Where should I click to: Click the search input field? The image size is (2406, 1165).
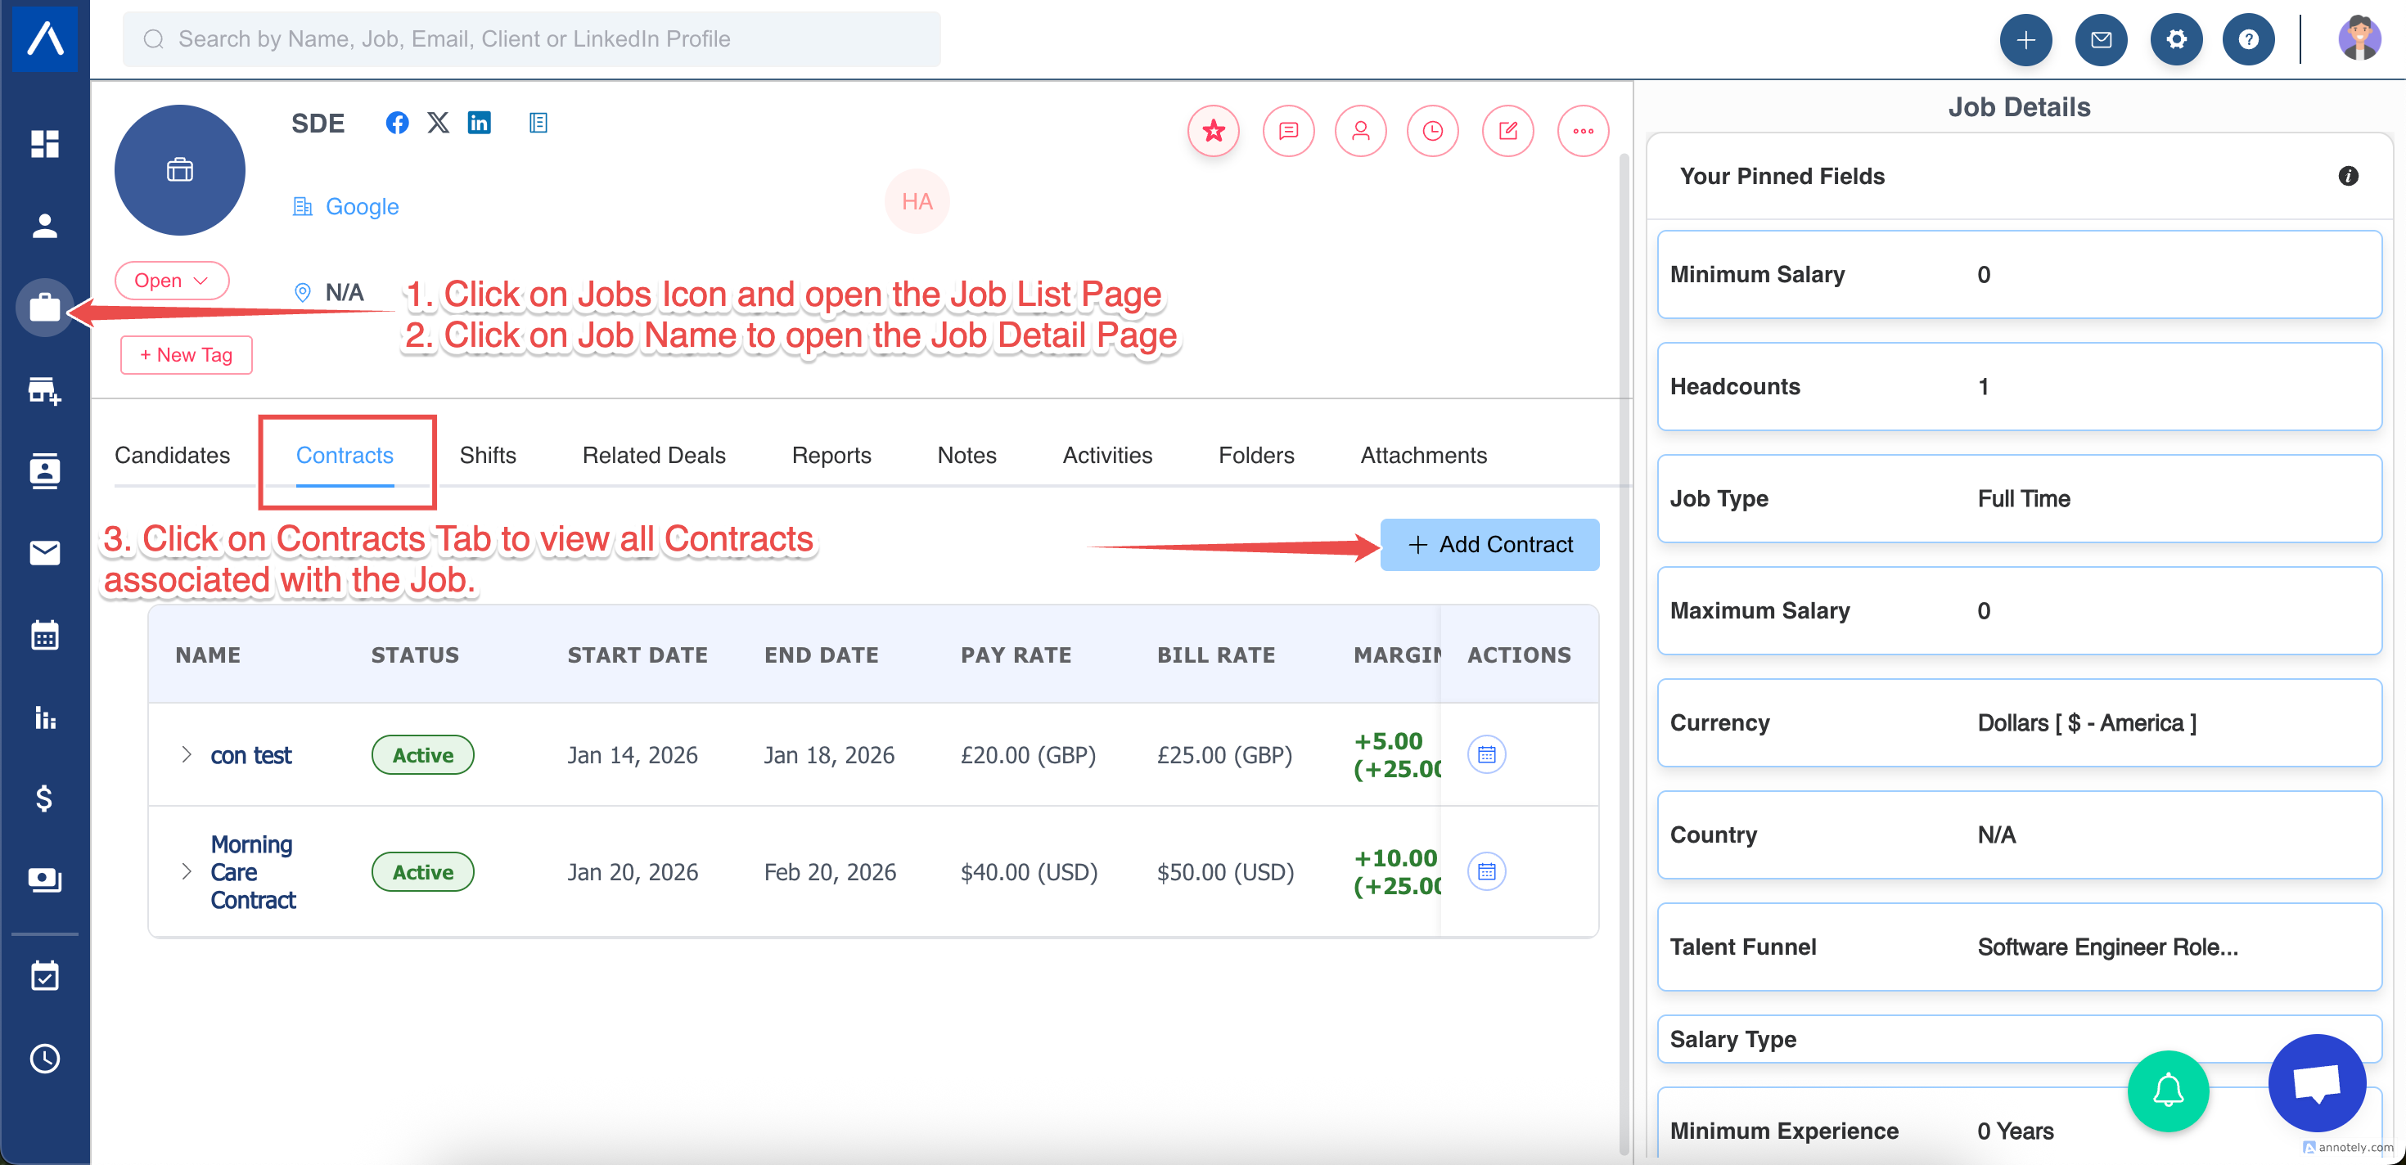(533, 39)
